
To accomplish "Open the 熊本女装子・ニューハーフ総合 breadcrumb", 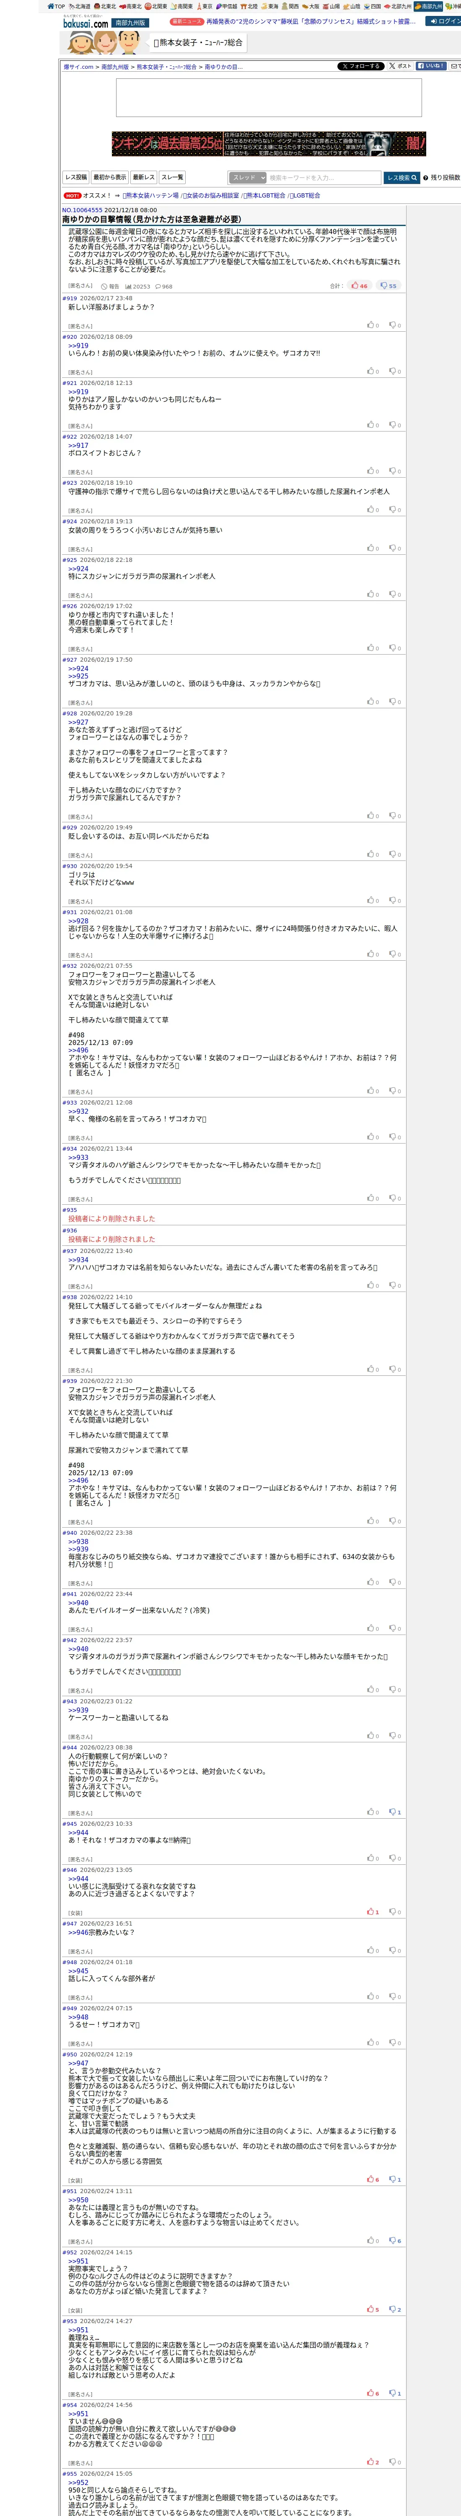I will coord(166,68).
